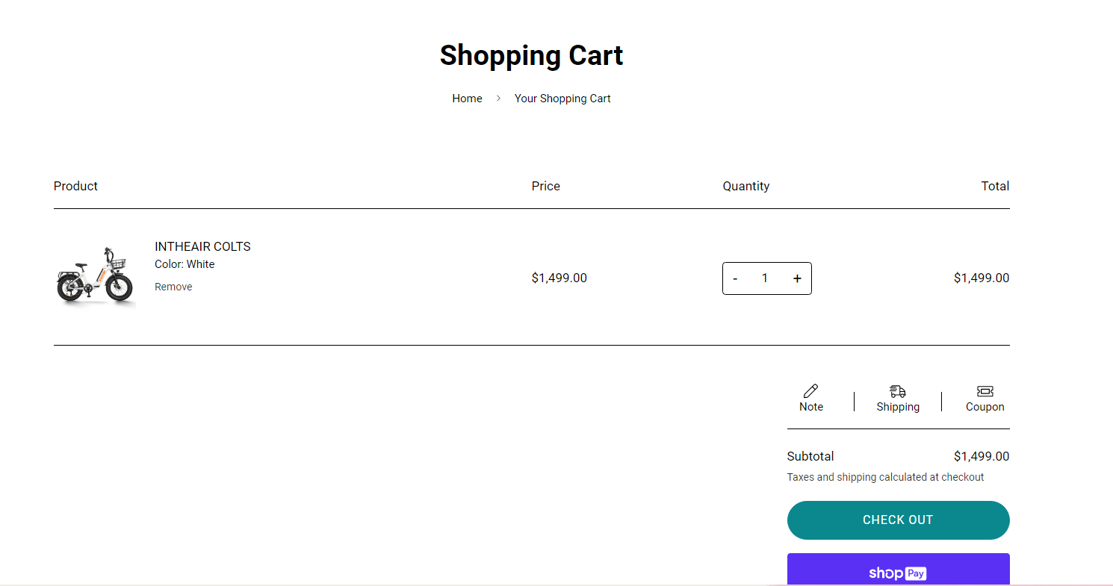Increase quantity with the plus button
Screen dimensions: 1113x586
click(x=797, y=278)
